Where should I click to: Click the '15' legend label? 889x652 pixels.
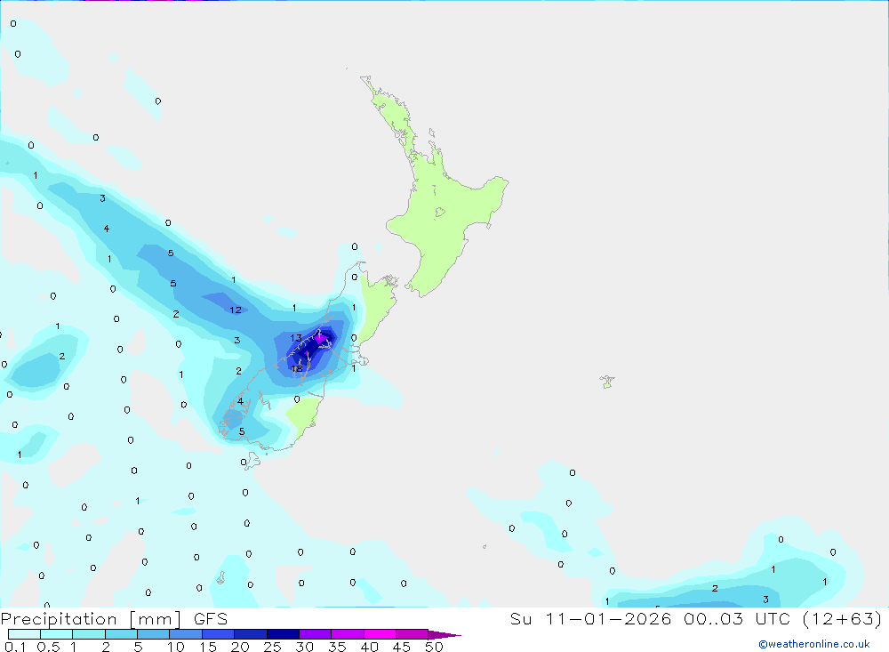tap(208, 647)
